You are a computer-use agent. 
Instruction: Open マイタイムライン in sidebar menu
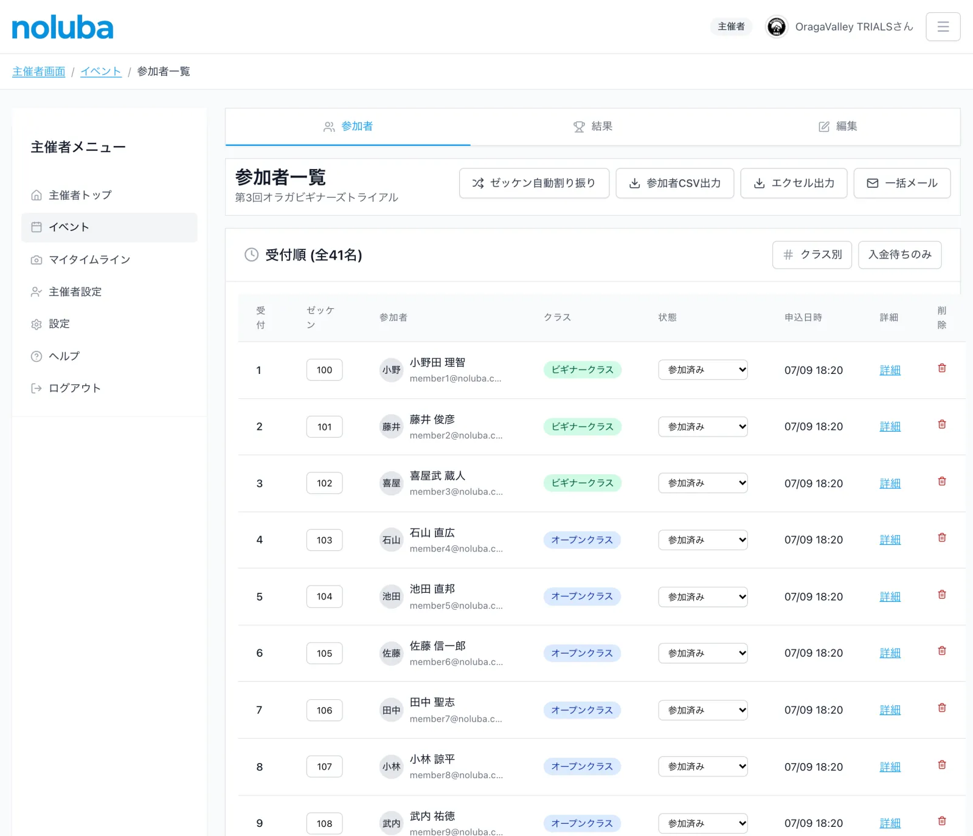point(109,260)
